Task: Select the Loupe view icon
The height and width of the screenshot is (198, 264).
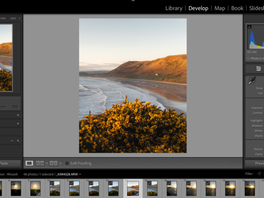Action: point(29,163)
